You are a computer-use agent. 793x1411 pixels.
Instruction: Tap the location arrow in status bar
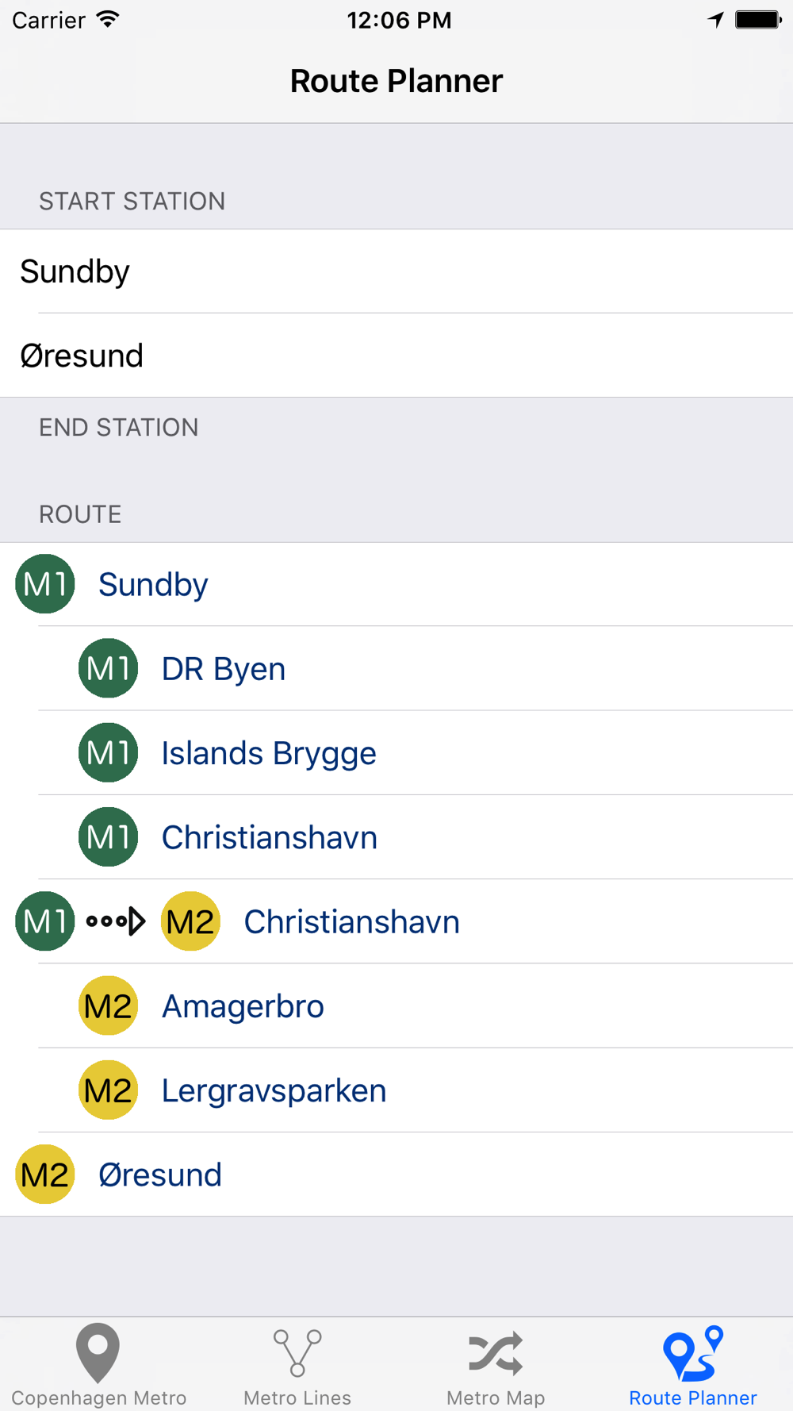(716, 20)
